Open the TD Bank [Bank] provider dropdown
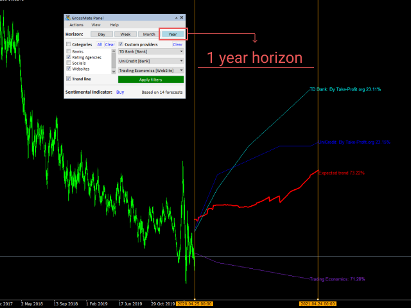Image resolution: width=411 pixels, height=308 pixels. point(151,51)
